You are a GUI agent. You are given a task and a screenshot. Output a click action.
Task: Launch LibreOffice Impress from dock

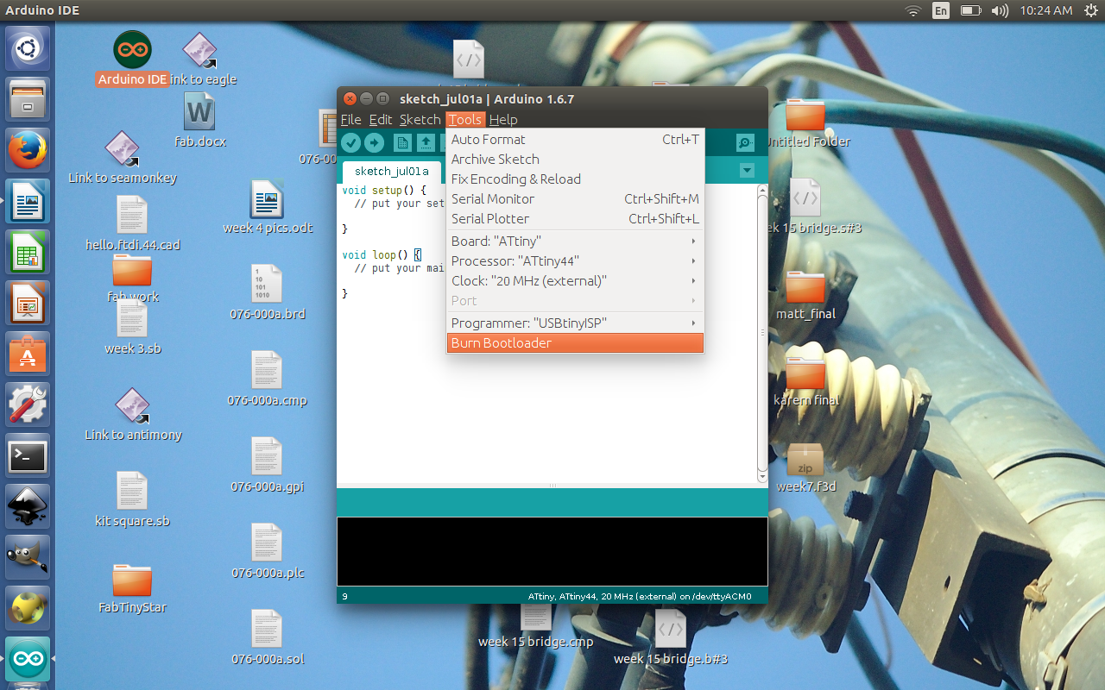[28, 304]
